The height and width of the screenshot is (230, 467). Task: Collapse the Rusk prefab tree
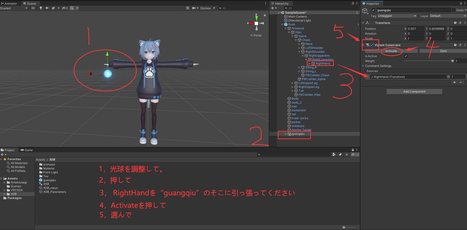pyautogui.click(x=282, y=25)
